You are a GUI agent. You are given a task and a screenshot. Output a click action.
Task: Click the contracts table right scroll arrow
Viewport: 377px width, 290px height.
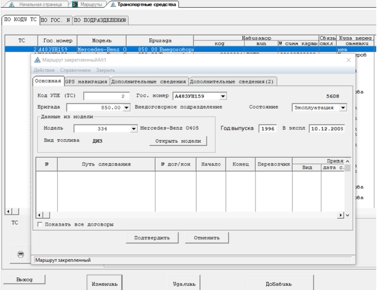point(341,215)
